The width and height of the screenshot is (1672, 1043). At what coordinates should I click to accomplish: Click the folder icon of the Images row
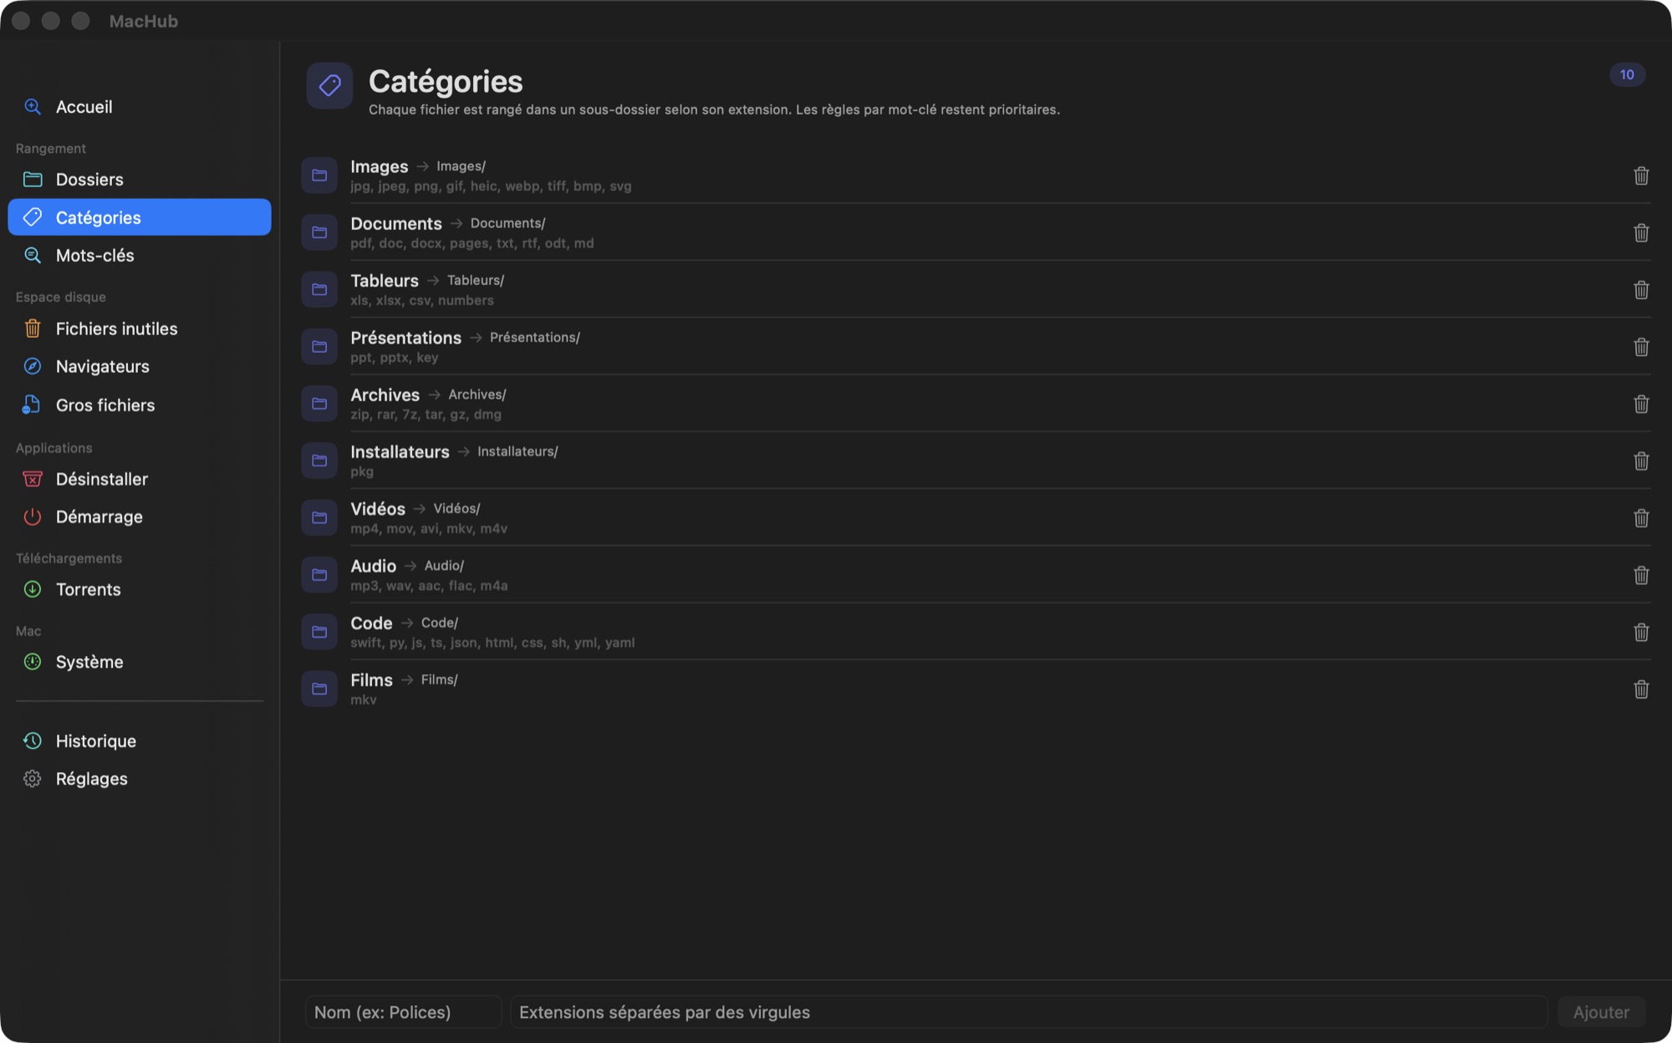[319, 176]
